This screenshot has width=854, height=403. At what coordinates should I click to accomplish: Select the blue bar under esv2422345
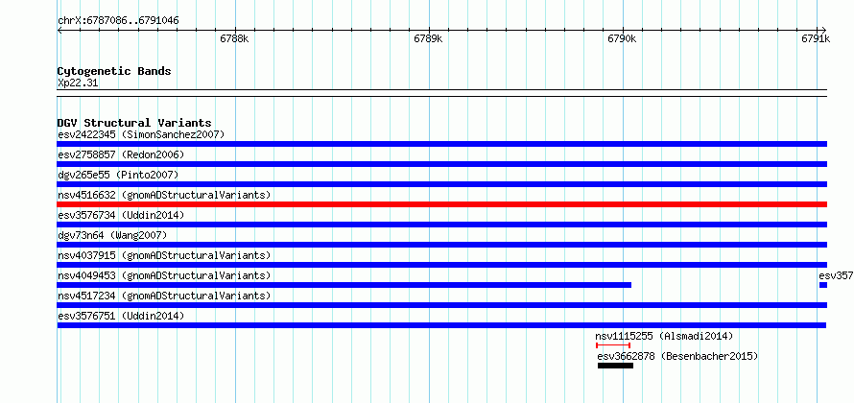point(442,144)
